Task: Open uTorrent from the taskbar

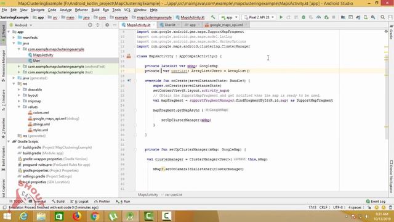Action: 113,216
